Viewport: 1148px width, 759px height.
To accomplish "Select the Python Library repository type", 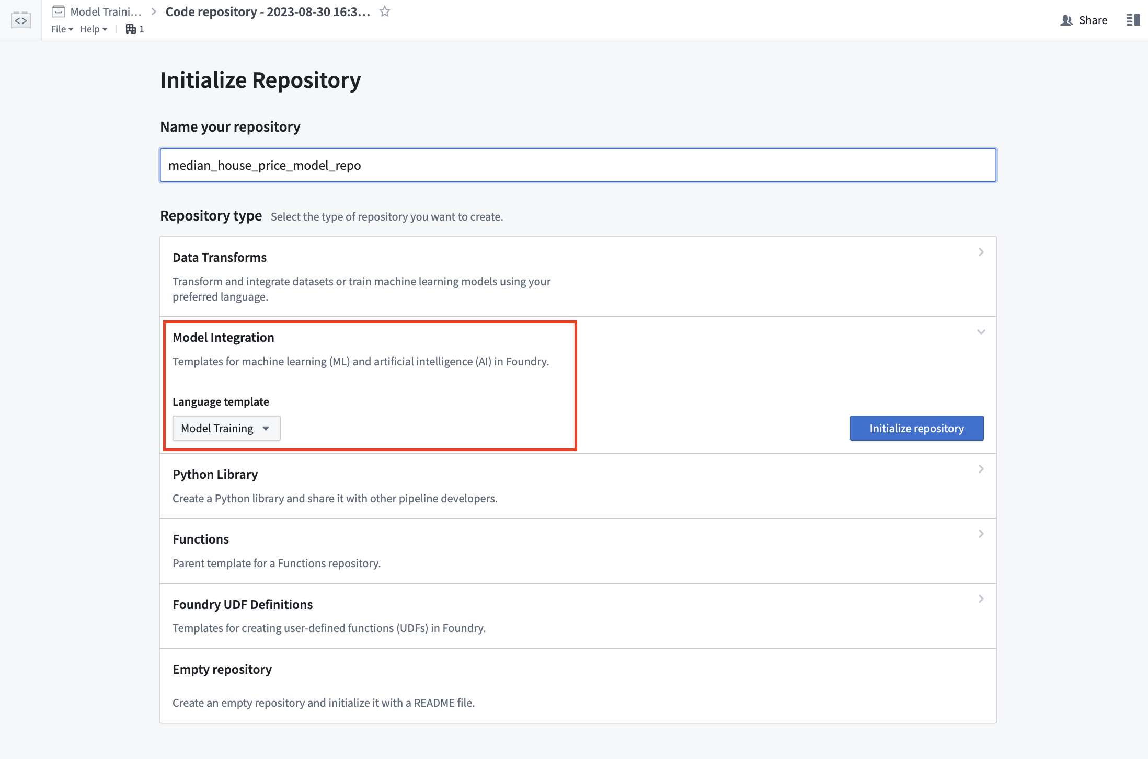I will click(578, 486).
